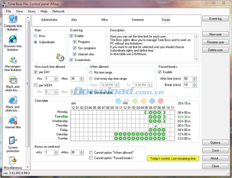The height and width of the screenshot is (178, 232).
Task: Open Messengers time limitation section
Action: (x=12, y=63)
